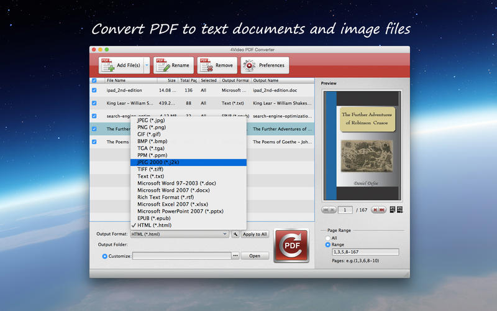Click the Apply to All button
This screenshot has width=497, height=311.
[x=255, y=234]
